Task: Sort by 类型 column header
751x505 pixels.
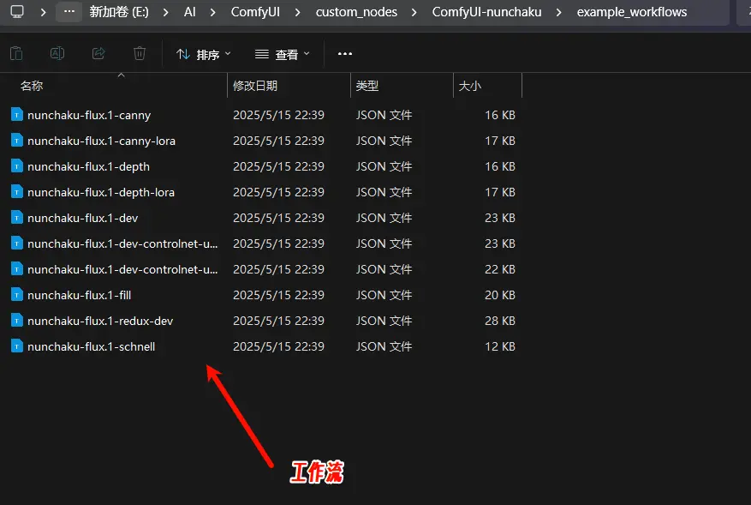Action: [x=367, y=86]
